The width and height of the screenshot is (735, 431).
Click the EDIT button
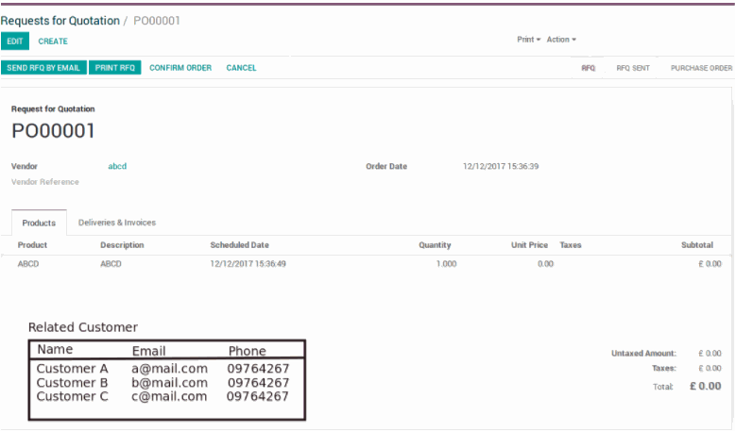[x=15, y=41]
